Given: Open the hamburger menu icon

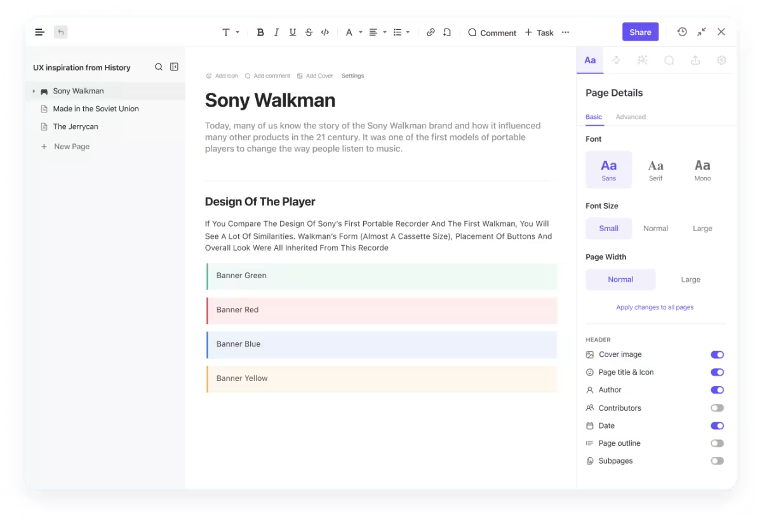Looking at the screenshot, I should pos(39,32).
